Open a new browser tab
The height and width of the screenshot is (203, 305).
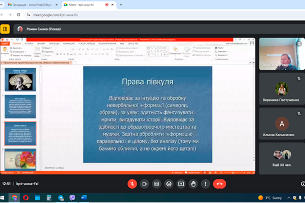coord(121,5)
